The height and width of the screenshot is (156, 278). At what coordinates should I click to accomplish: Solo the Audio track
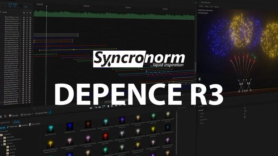click(x=27, y=12)
